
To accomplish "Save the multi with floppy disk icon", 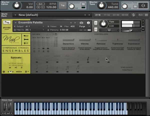I will 146,15.
